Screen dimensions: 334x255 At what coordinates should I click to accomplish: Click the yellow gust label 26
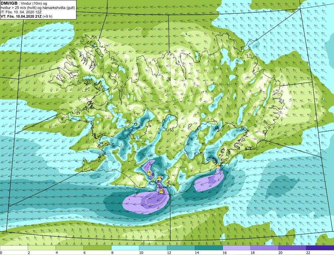tap(149, 172)
